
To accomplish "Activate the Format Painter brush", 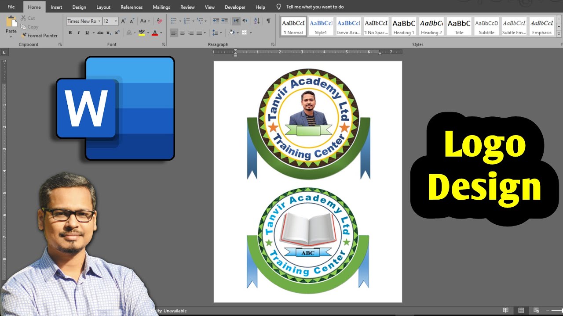I will click(x=40, y=36).
